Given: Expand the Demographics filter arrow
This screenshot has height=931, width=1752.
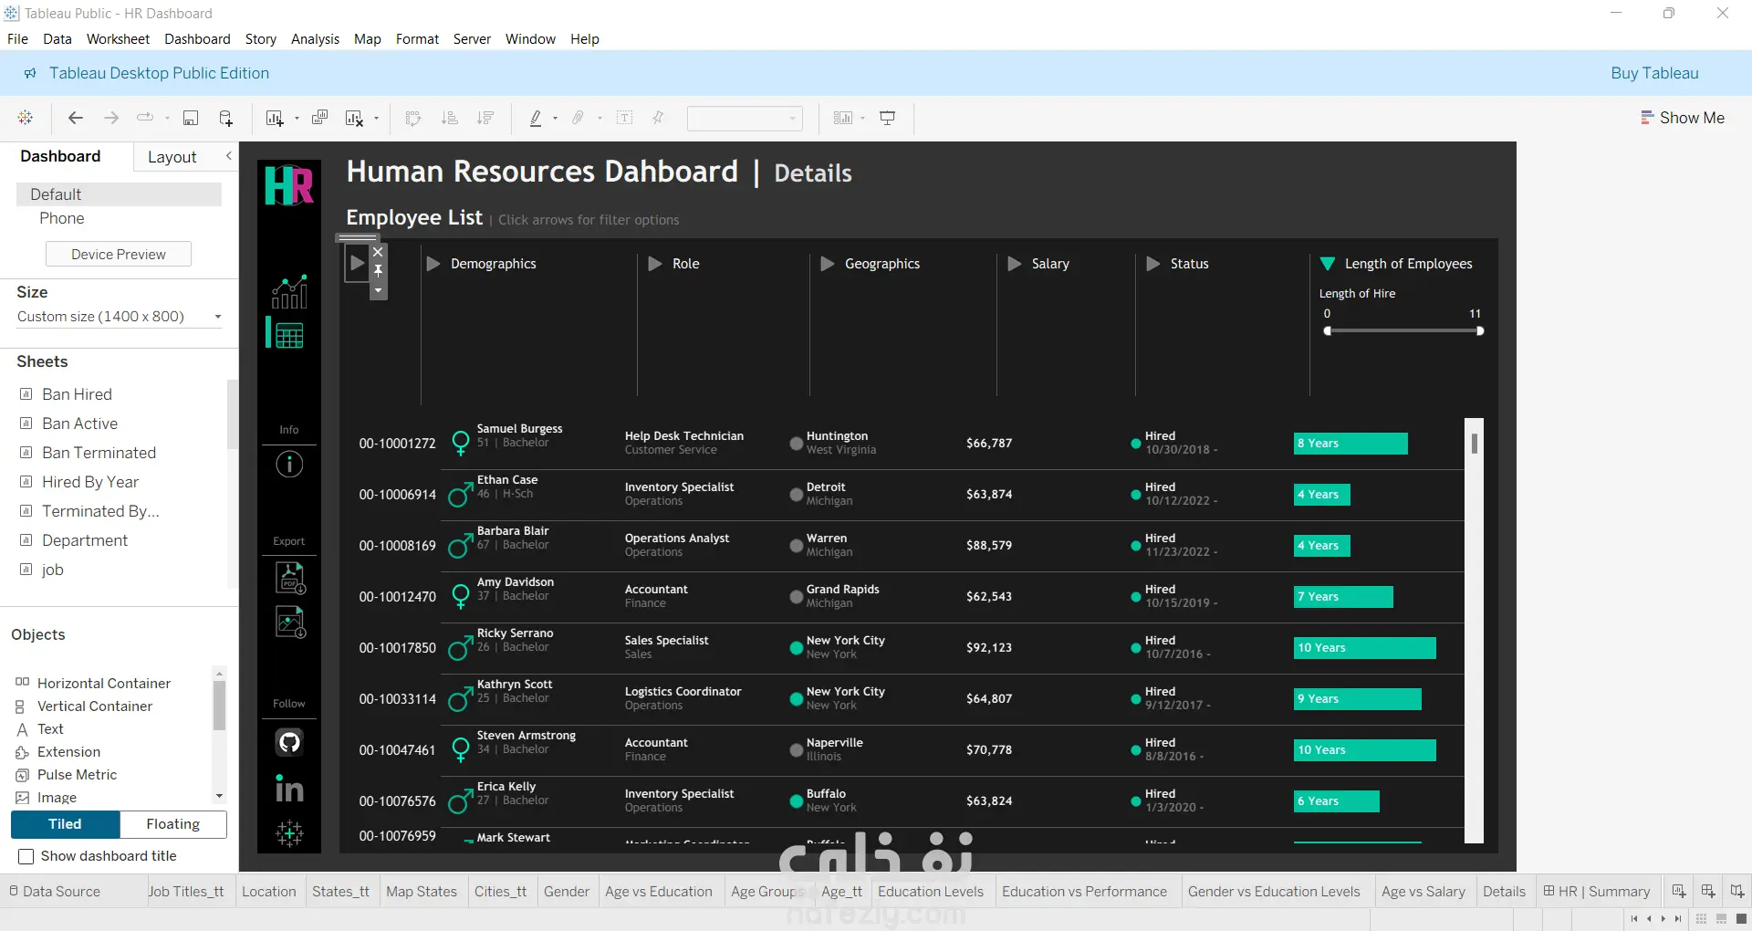Looking at the screenshot, I should (433, 264).
